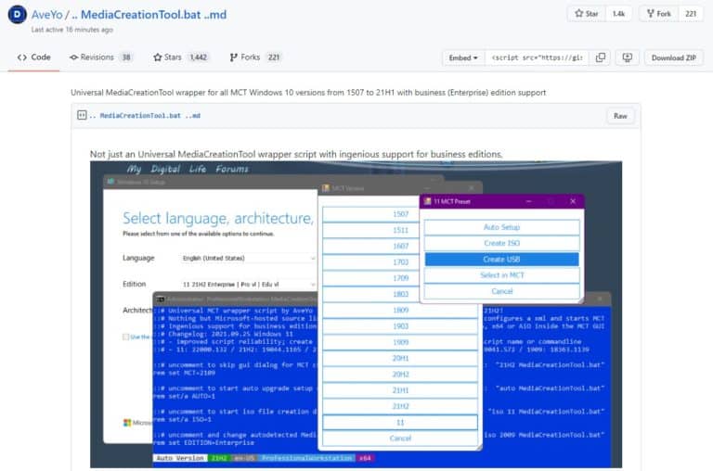Viewport: 713px width, 471px height.
Task: Expand the Embed dropdown
Action: 463,57
